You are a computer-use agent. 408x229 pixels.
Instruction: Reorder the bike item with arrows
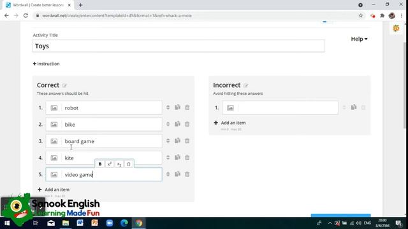168,124
